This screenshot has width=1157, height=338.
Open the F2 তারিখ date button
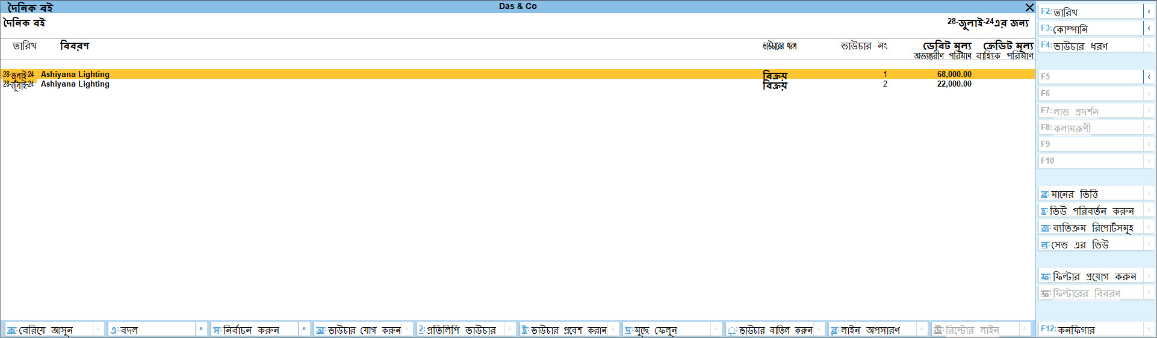click(x=1090, y=11)
